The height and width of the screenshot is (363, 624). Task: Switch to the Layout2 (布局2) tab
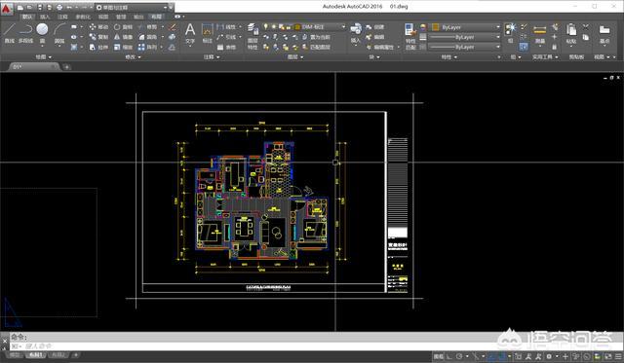point(58,354)
